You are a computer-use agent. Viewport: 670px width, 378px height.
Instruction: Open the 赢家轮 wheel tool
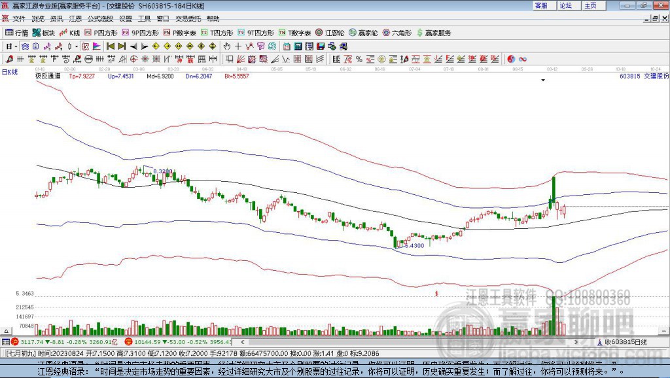pyautogui.click(x=363, y=33)
